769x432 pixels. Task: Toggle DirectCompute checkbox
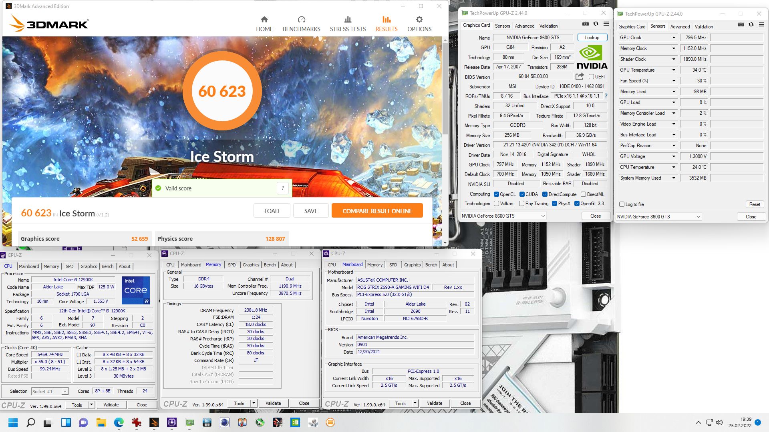(545, 194)
